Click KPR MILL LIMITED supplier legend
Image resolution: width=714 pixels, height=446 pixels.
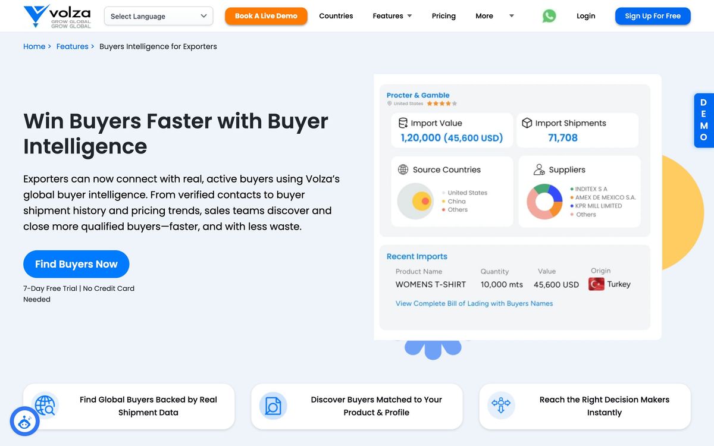pos(596,206)
